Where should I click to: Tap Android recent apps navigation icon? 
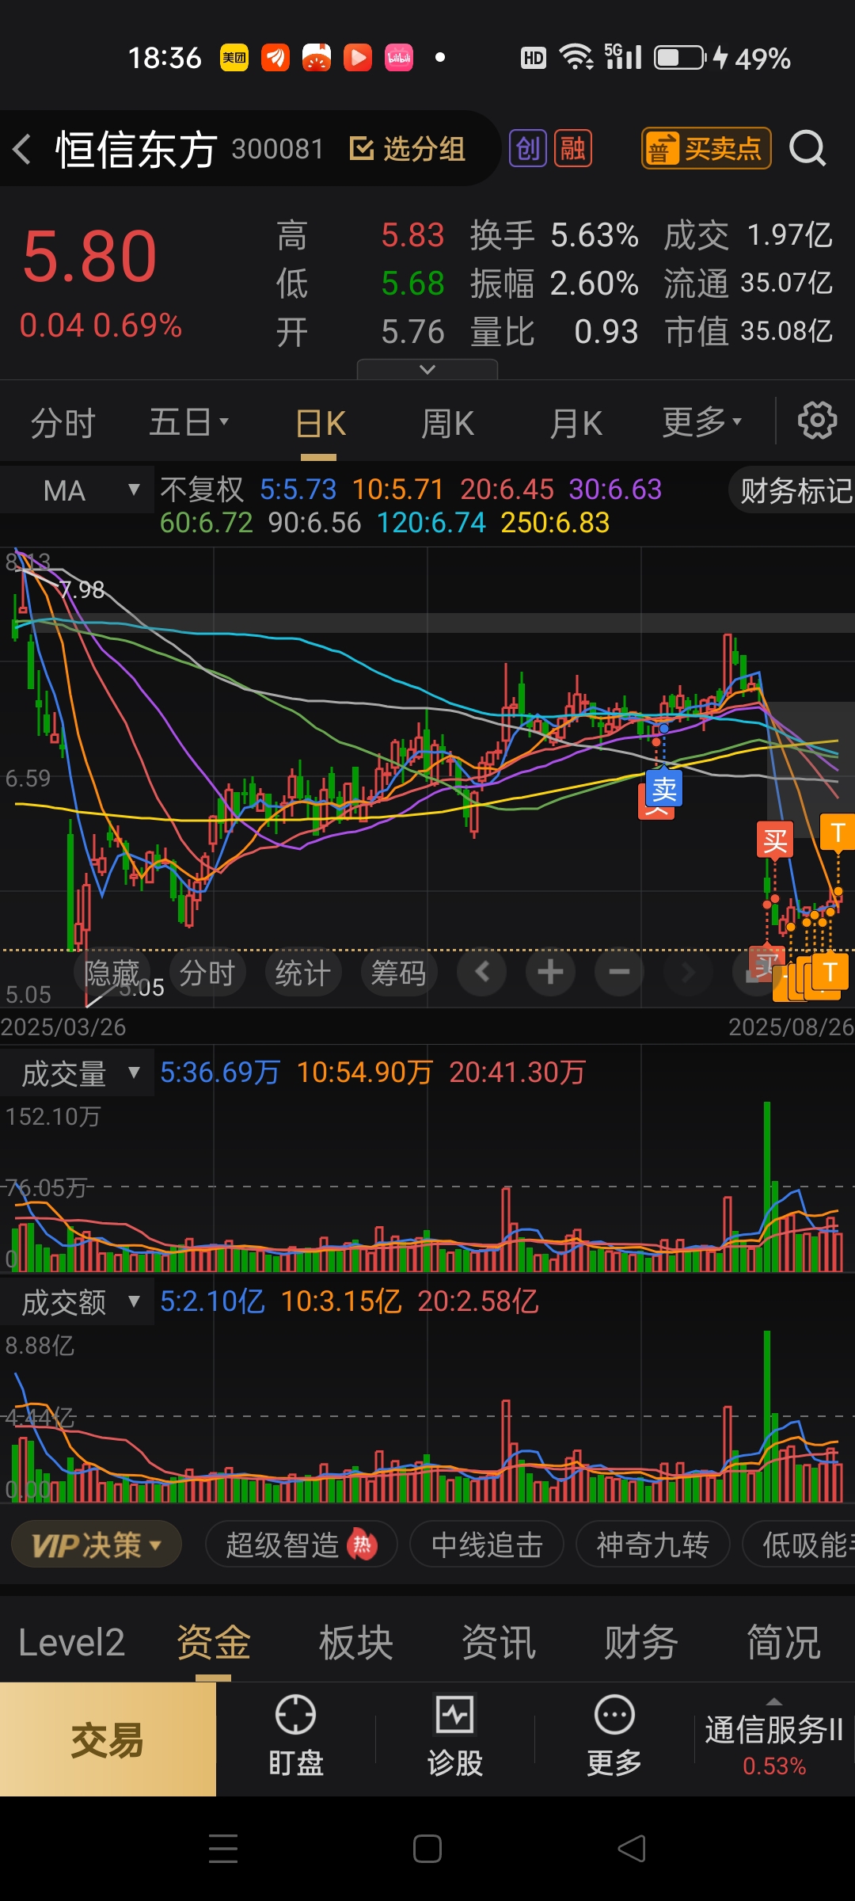pyautogui.click(x=223, y=1849)
